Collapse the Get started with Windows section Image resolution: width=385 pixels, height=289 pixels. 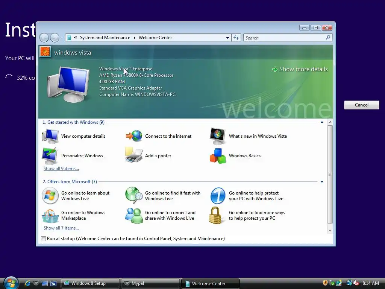pyautogui.click(x=322, y=122)
